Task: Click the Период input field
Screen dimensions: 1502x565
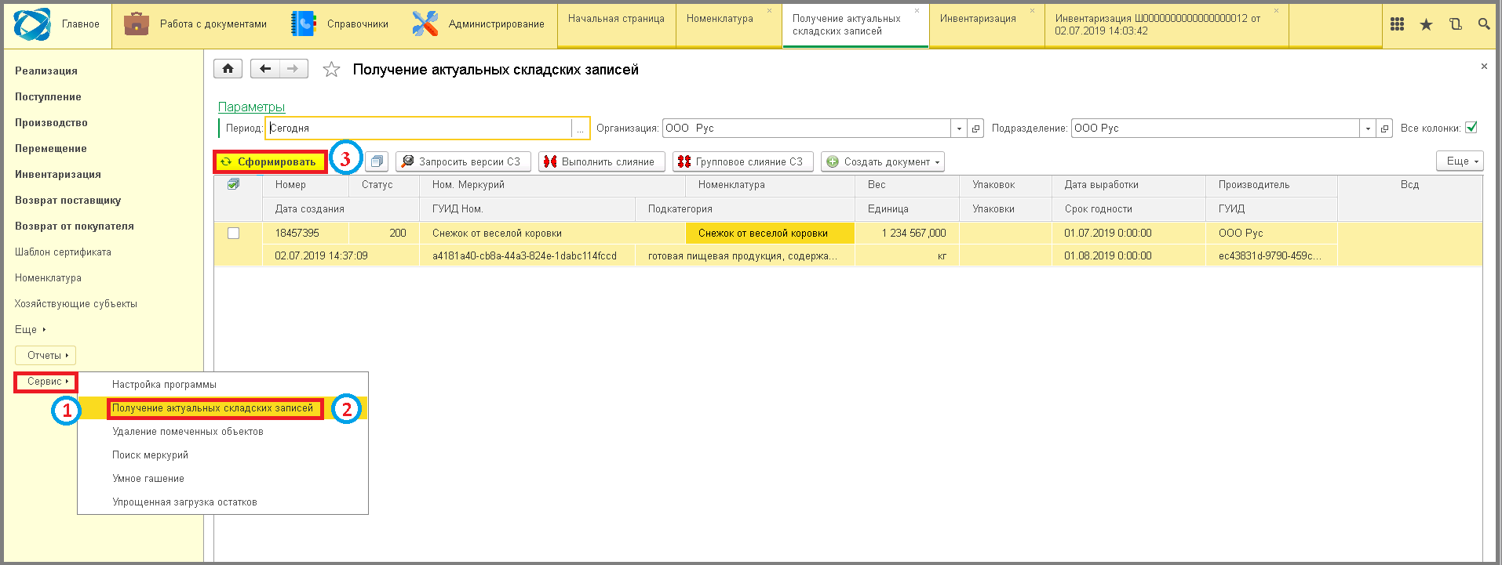Action: pyautogui.click(x=419, y=129)
